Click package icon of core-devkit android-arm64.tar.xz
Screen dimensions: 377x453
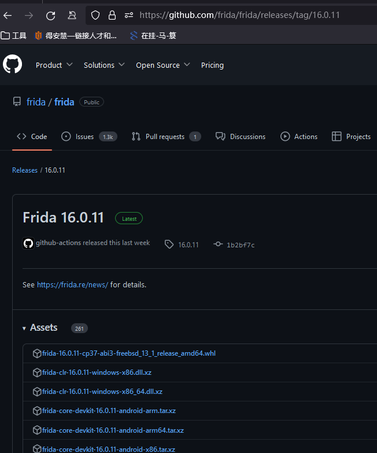(x=37, y=430)
